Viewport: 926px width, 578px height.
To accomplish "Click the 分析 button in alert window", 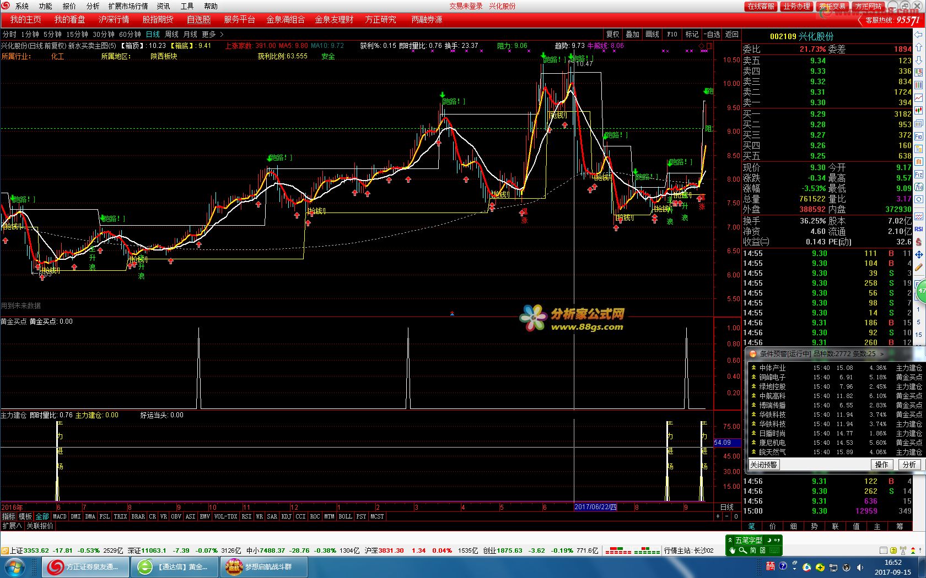I will [x=909, y=465].
